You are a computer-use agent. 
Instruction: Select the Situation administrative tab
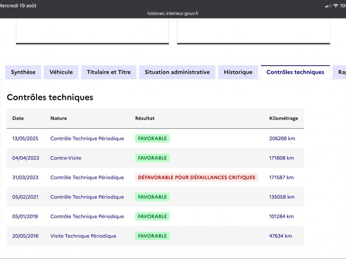177,72
